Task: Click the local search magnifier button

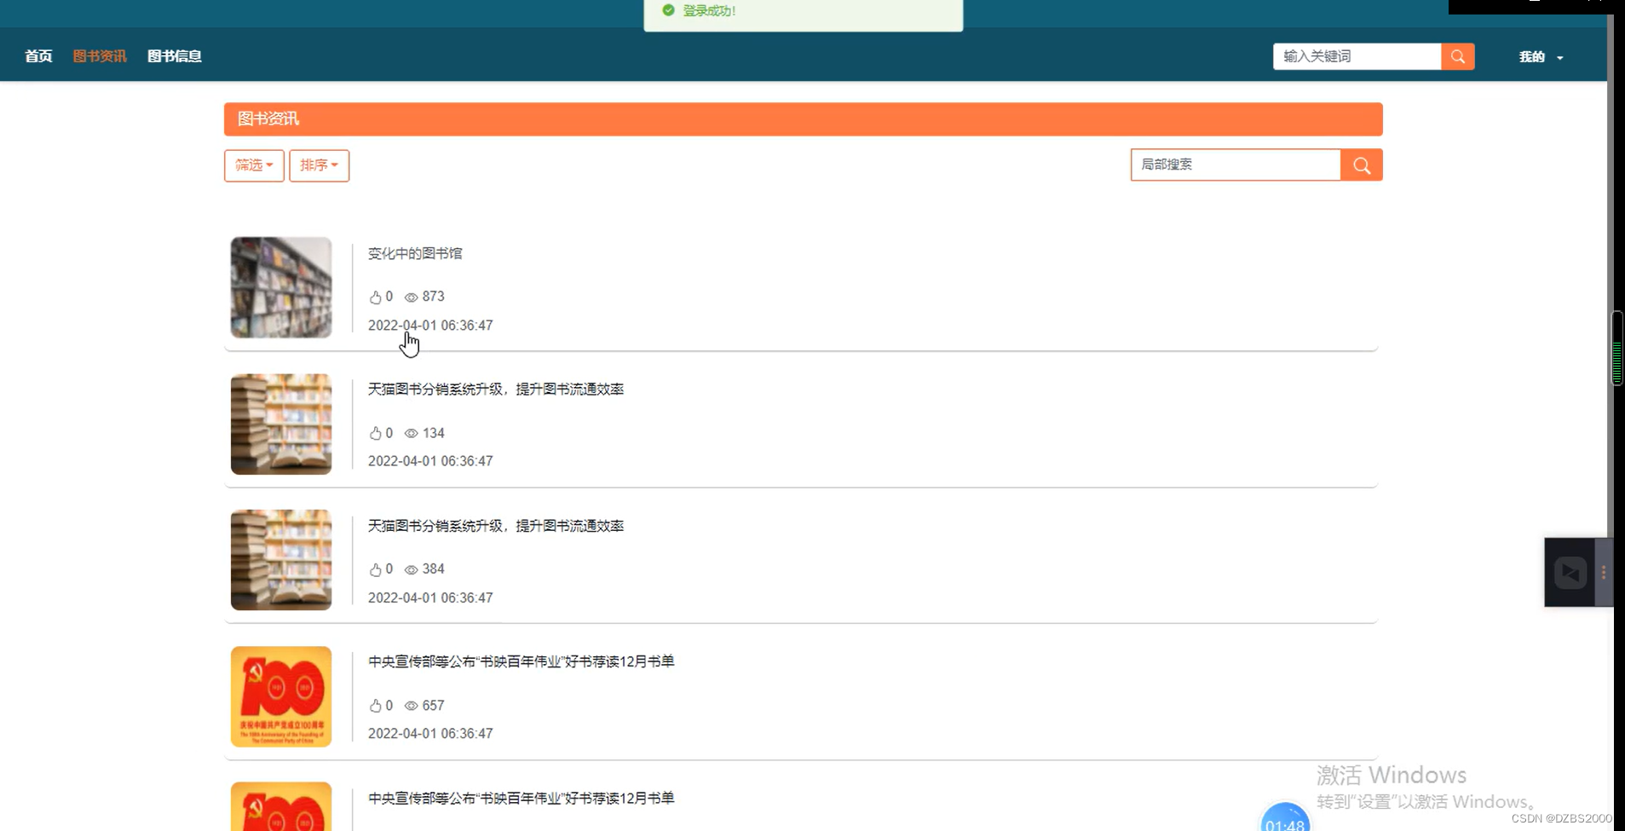Action: pos(1362,165)
